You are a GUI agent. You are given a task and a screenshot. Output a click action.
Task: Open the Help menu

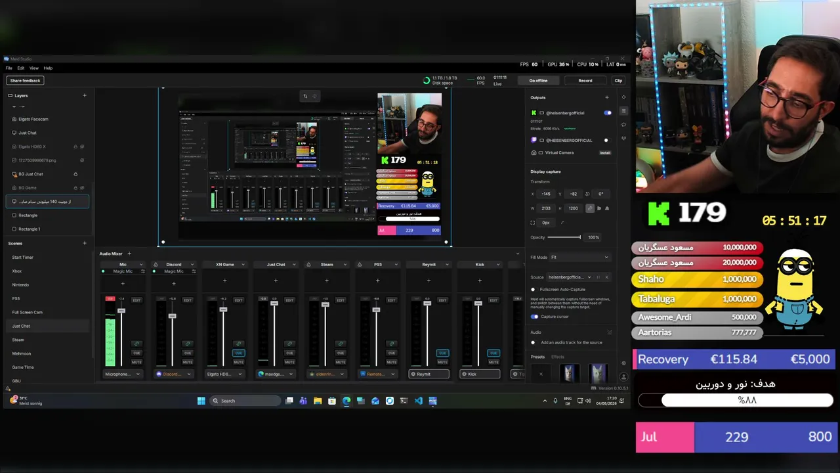[x=48, y=68]
